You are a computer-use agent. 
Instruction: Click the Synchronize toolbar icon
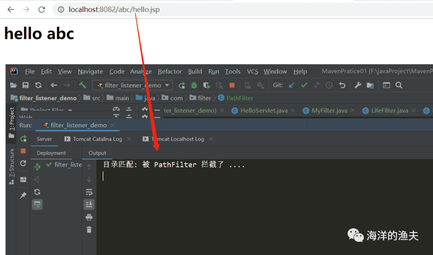tap(38, 85)
